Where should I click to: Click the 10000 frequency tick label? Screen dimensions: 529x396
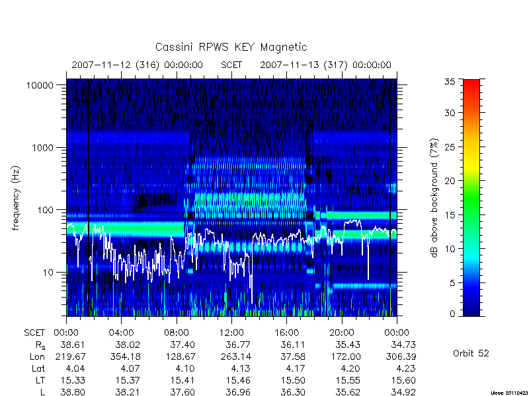coord(40,85)
